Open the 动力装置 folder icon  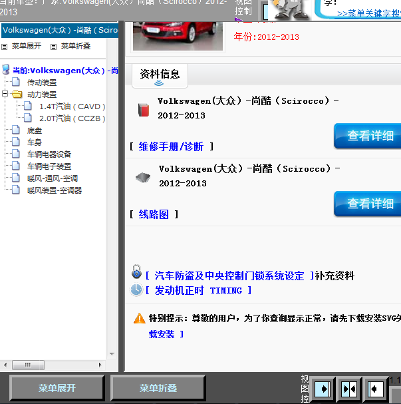click(x=17, y=94)
